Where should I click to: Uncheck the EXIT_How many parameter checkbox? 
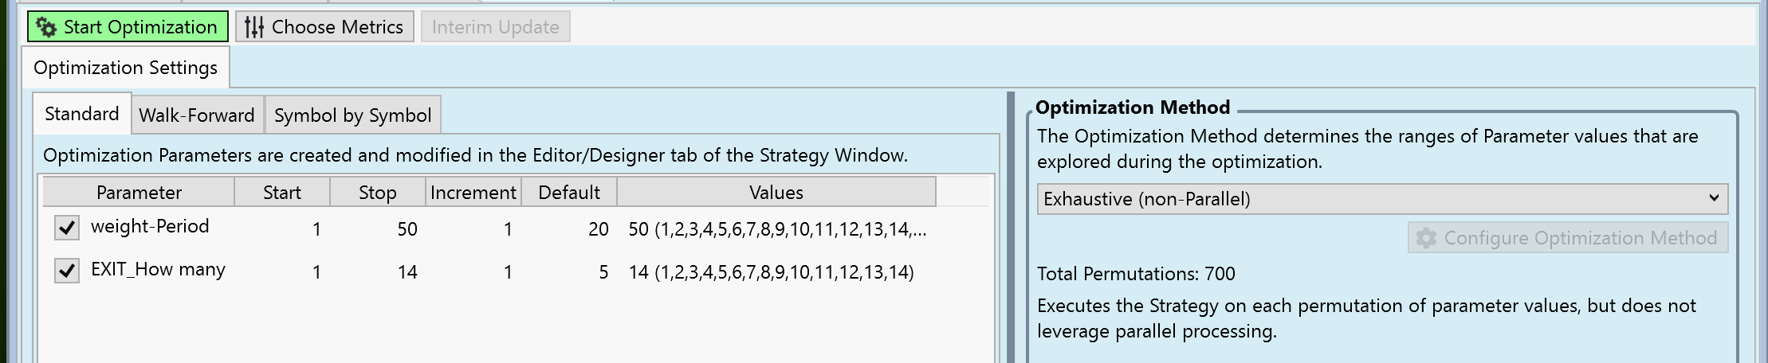(67, 271)
